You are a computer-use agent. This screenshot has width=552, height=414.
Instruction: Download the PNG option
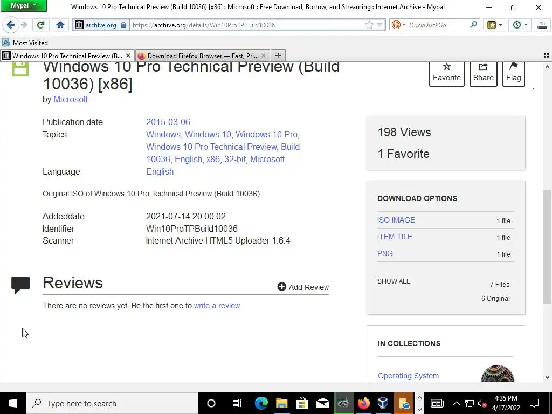point(385,253)
